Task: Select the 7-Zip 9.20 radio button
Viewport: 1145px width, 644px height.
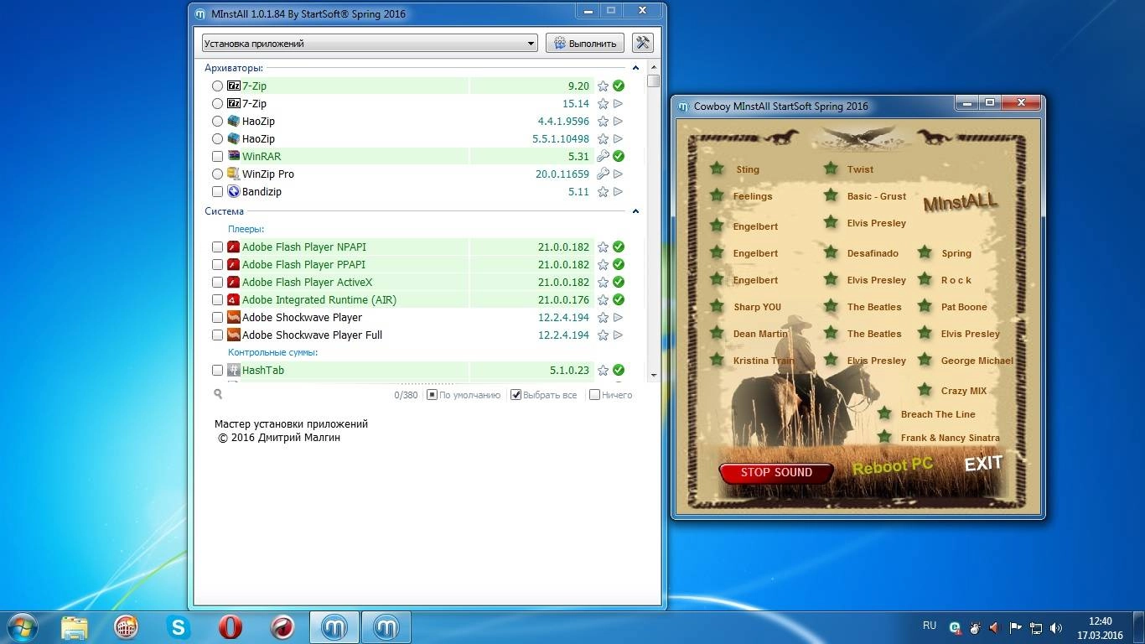Action: (x=218, y=86)
